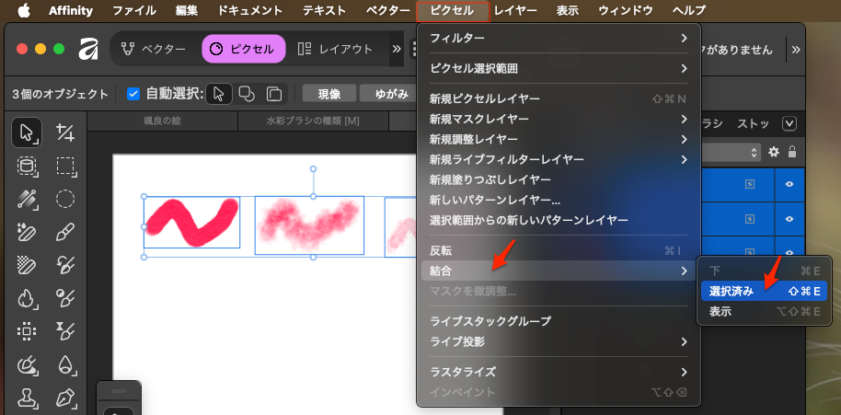This screenshot has height=415, width=841.
Task: Open the 水彩ブラシの種類 document tab
Action: 312,121
